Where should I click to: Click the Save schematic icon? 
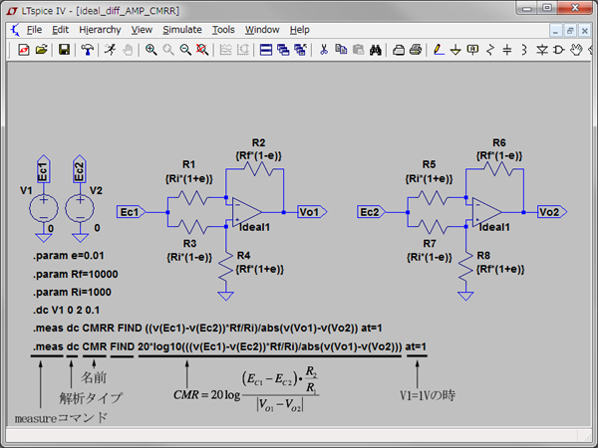click(x=65, y=49)
